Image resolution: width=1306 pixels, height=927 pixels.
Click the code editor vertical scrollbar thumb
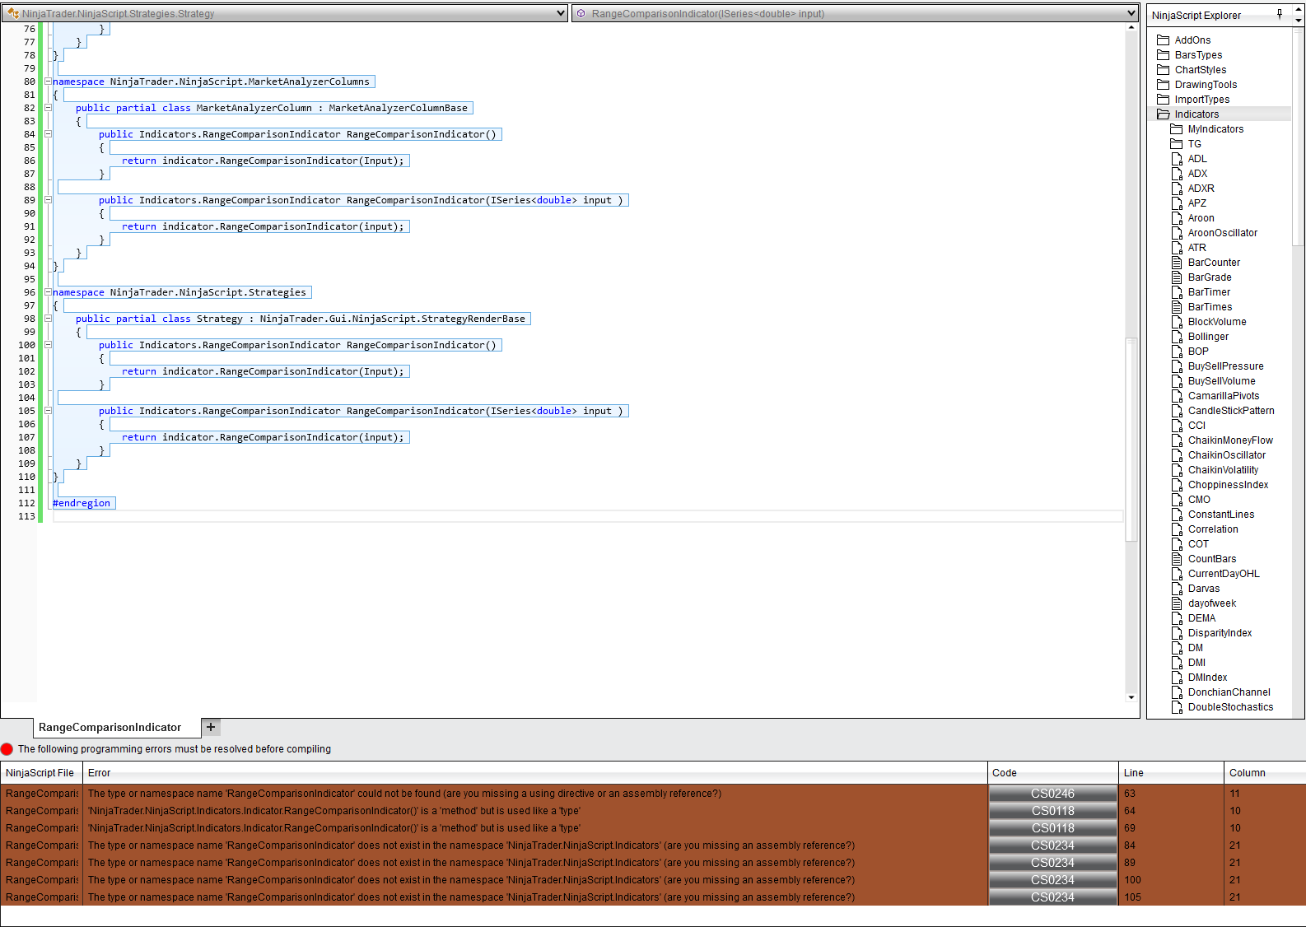(x=1131, y=439)
